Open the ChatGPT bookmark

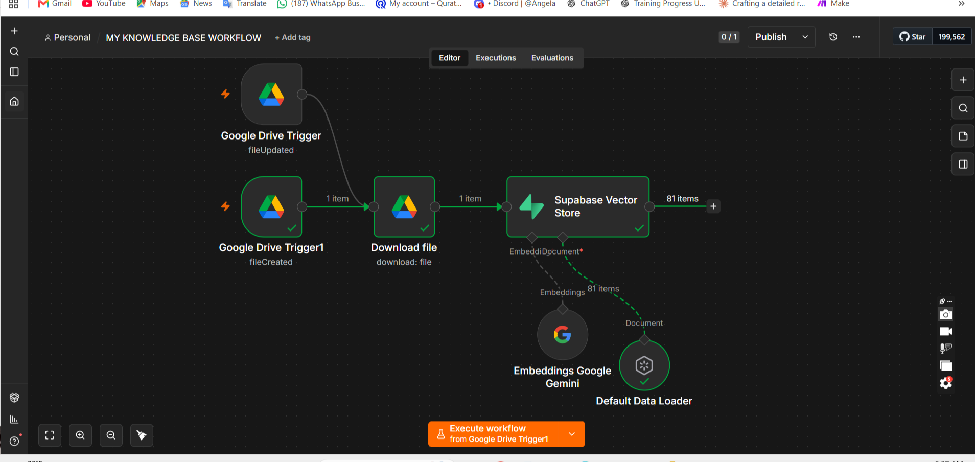point(588,4)
